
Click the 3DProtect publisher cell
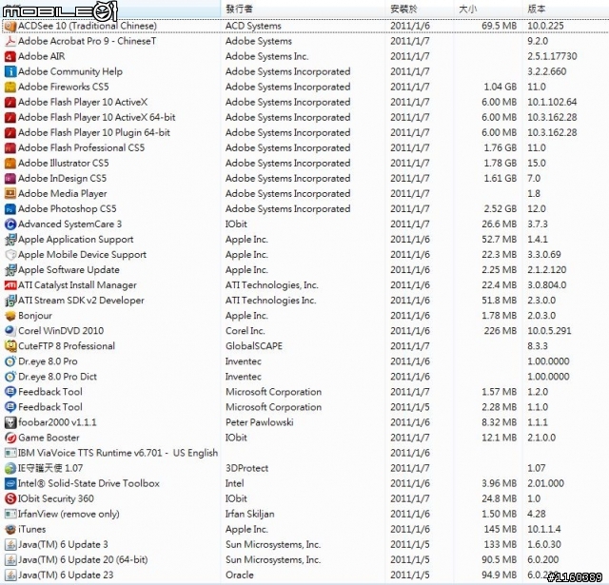(x=247, y=468)
